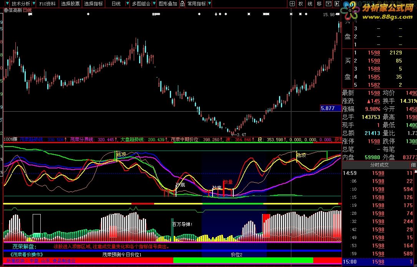Click the first 逃顶 signal on the indicator
This screenshot has height=267, width=417.
point(121,154)
